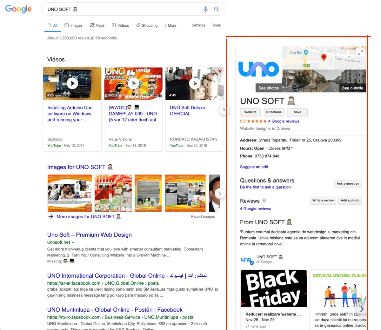381x330 pixels.
Task: Play the Installing Arduino Uno video
Action: [72, 83]
